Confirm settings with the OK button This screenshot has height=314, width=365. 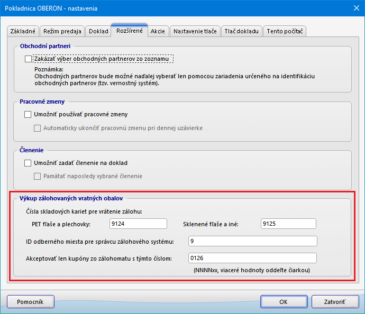click(x=284, y=301)
